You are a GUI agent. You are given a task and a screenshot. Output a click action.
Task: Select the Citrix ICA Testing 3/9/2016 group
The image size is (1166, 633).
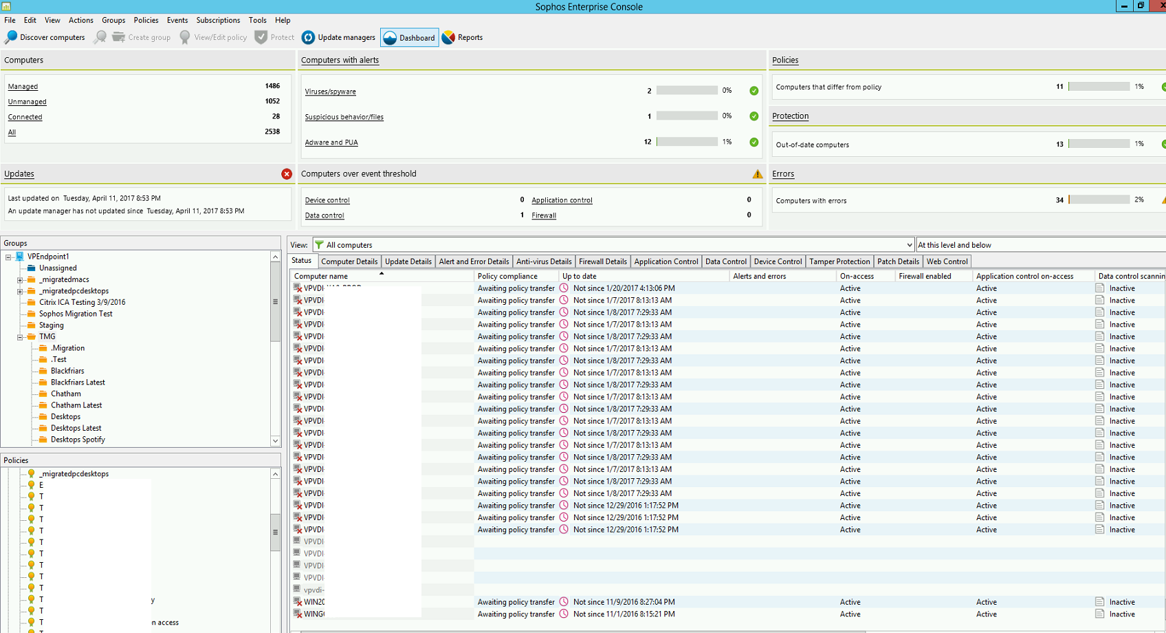tap(82, 302)
